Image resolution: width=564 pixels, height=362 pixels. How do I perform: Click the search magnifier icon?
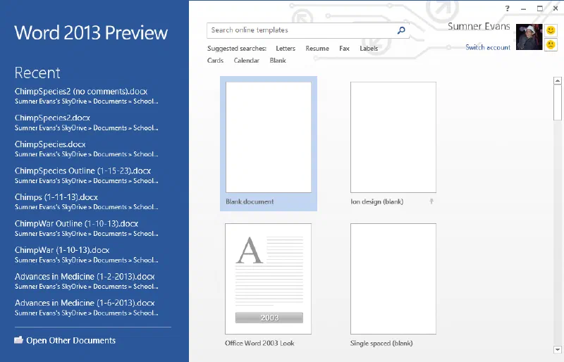tap(401, 30)
